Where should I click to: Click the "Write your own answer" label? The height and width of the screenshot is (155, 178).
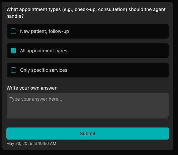(x=31, y=88)
